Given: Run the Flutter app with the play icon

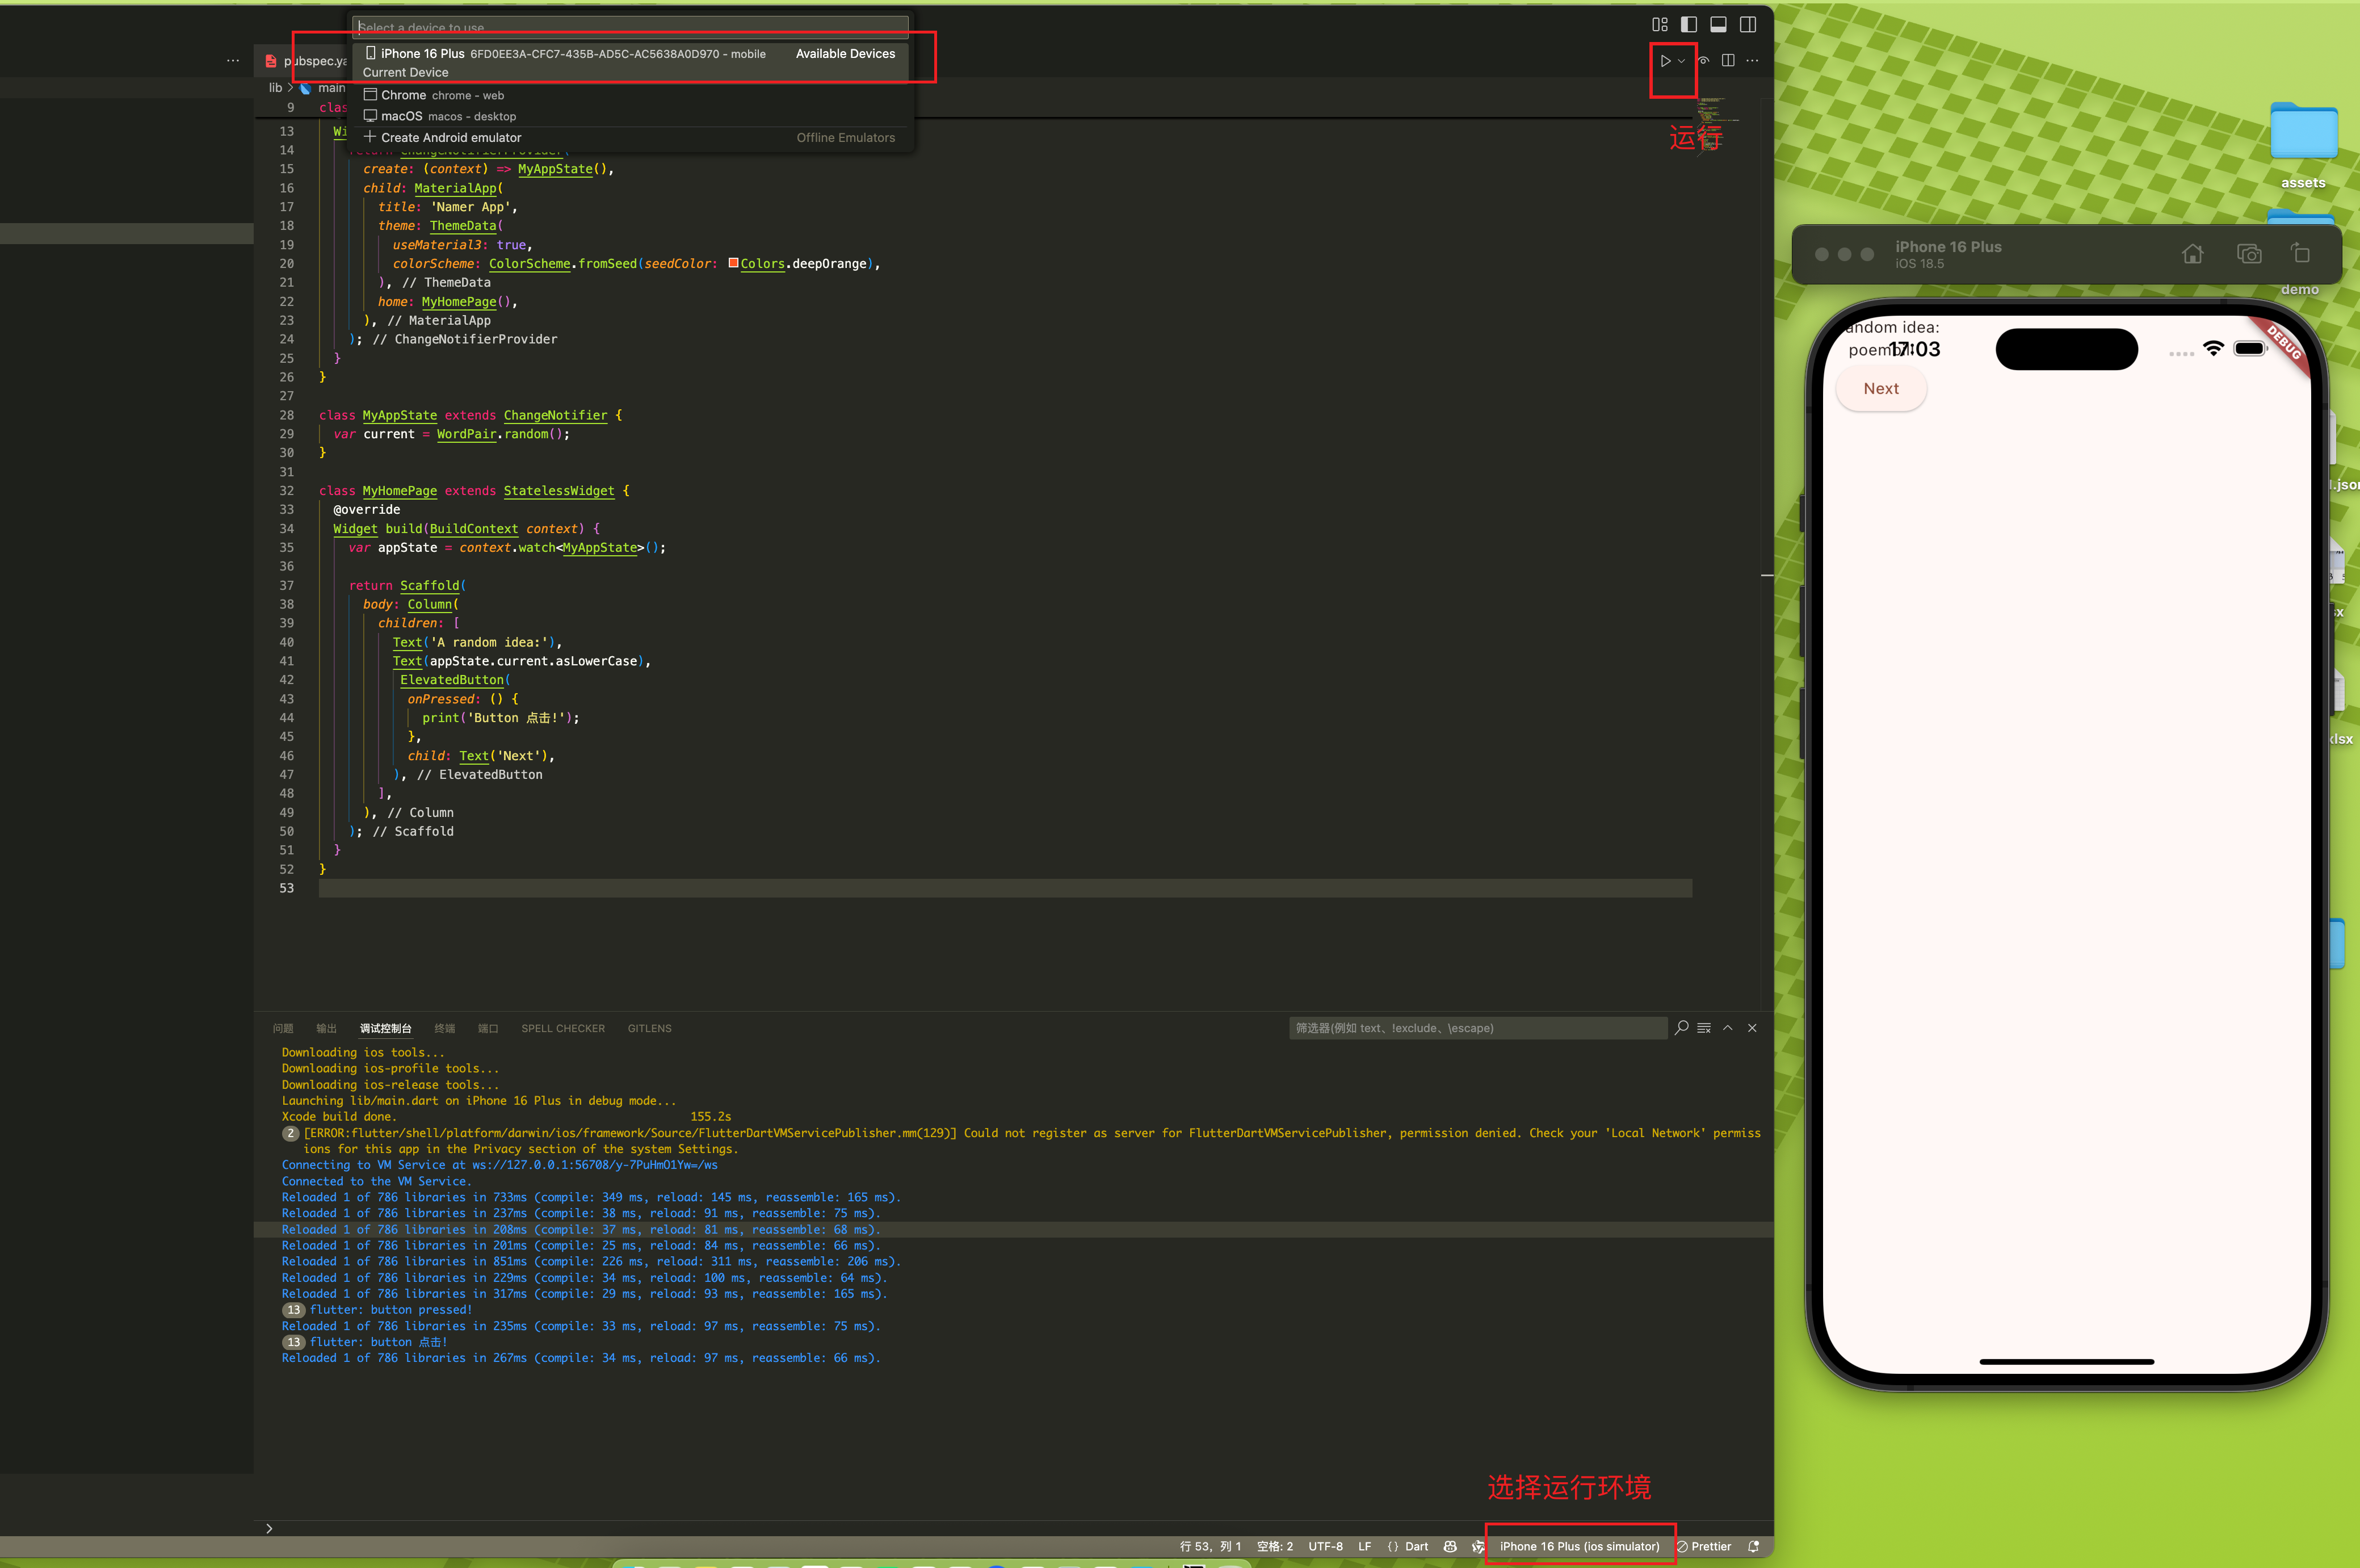Looking at the screenshot, I should tap(1665, 61).
